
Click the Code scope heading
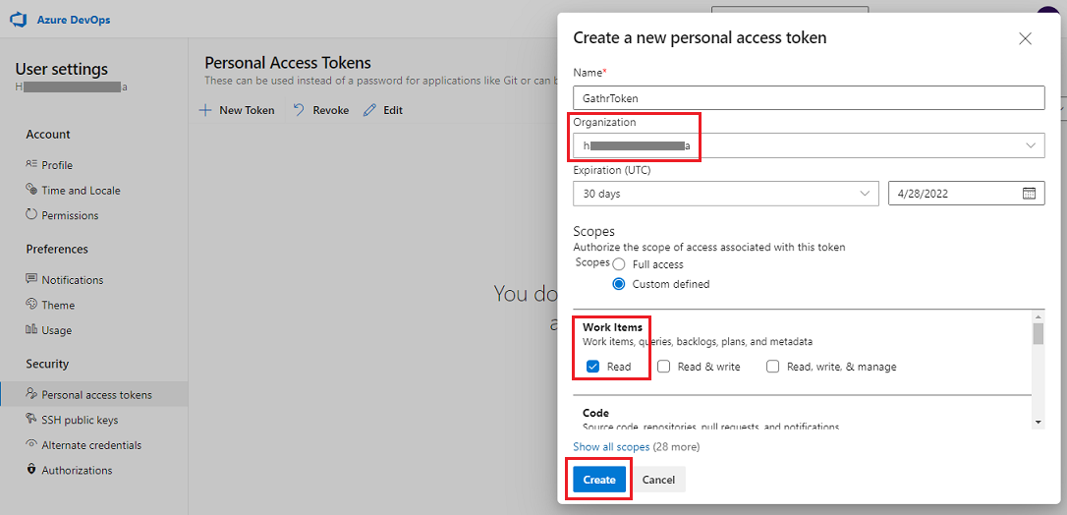(595, 413)
